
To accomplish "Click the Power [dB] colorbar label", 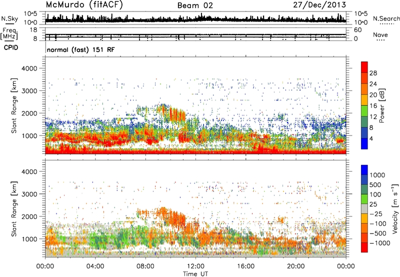I will (x=381, y=105).
